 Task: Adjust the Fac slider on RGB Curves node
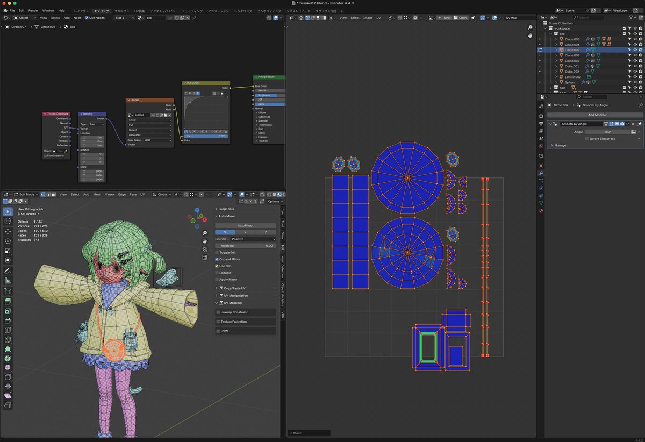(x=206, y=136)
